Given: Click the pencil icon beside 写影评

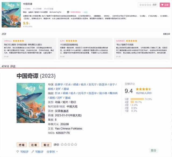Looking at the screenshot, I should (x=33, y=152).
